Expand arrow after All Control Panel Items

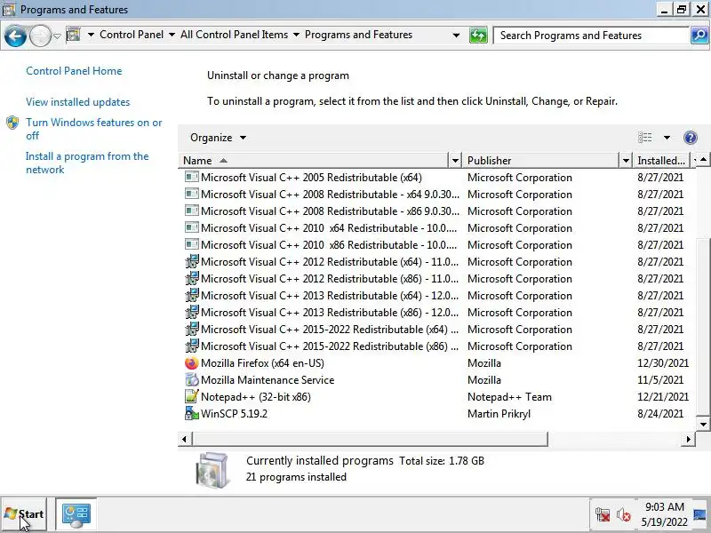(296, 35)
